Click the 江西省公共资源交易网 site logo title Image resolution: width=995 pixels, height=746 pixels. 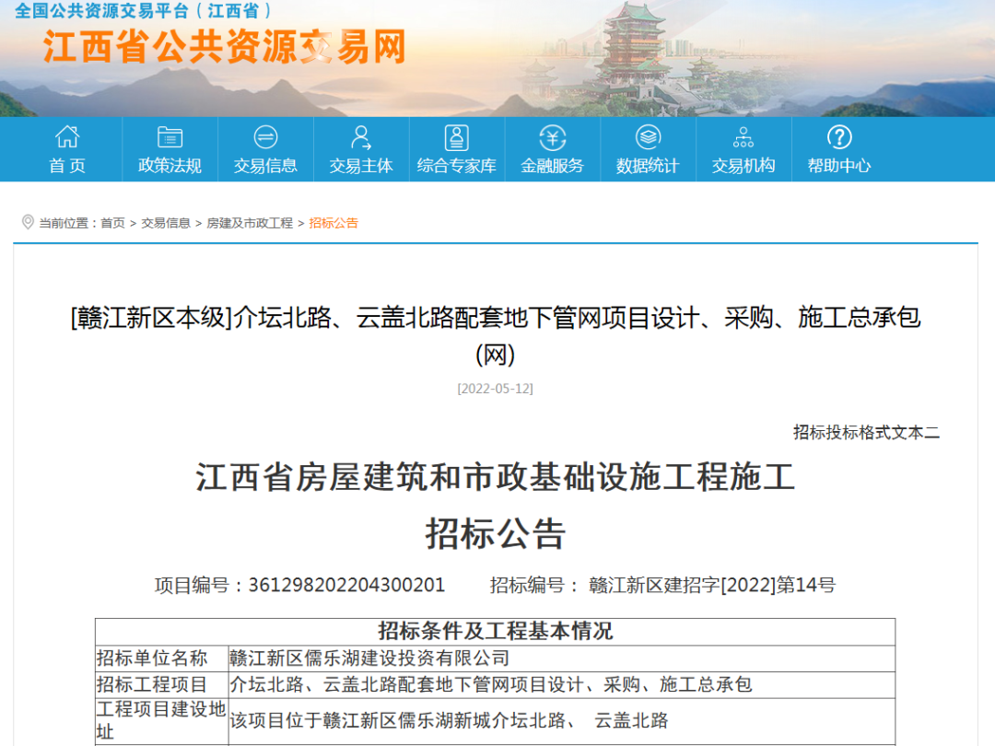tap(225, 47)
